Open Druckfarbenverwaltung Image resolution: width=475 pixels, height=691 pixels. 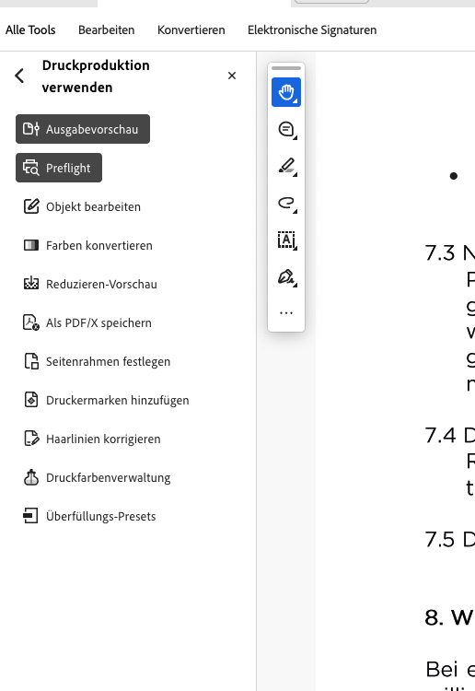point(97,477)
